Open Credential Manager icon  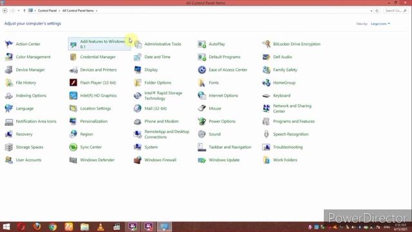pyautogui.click(x=73, y=57)
